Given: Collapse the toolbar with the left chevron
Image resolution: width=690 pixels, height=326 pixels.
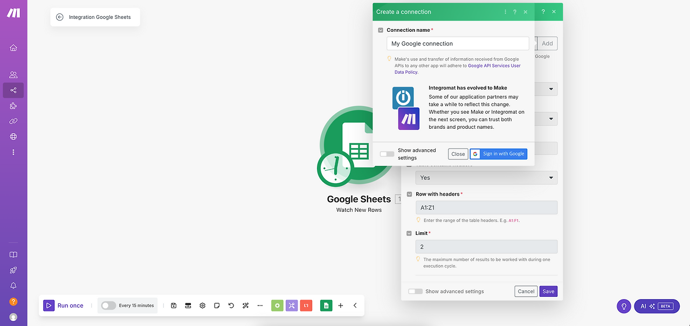Looking at the screenshot, I should (x=355, y=306).
